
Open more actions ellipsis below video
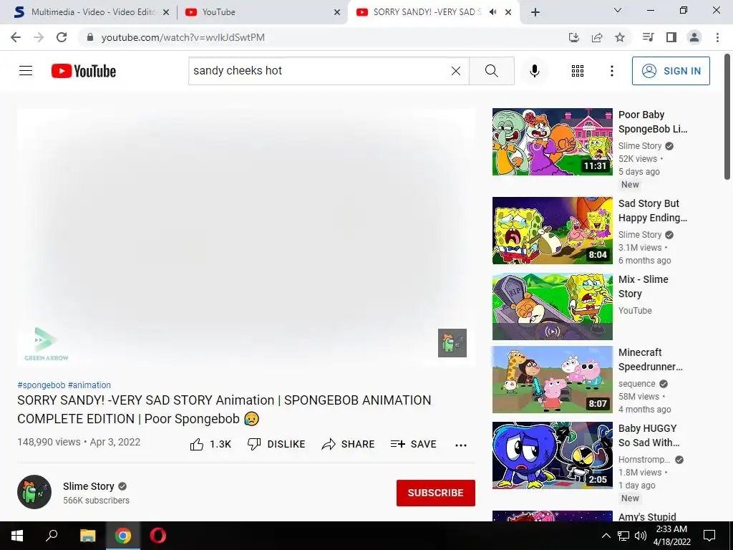pos(461,445)
